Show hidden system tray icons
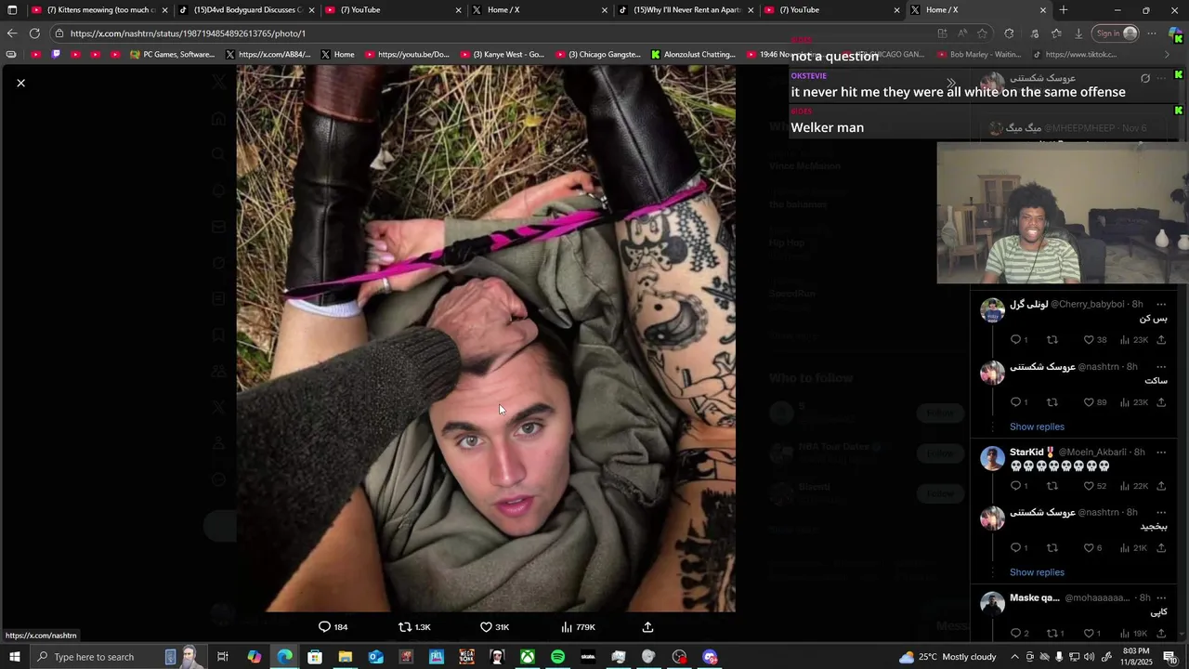The width and height of the screenshot is (1189, 669). pyautogui.click(x=1014, y=657)
